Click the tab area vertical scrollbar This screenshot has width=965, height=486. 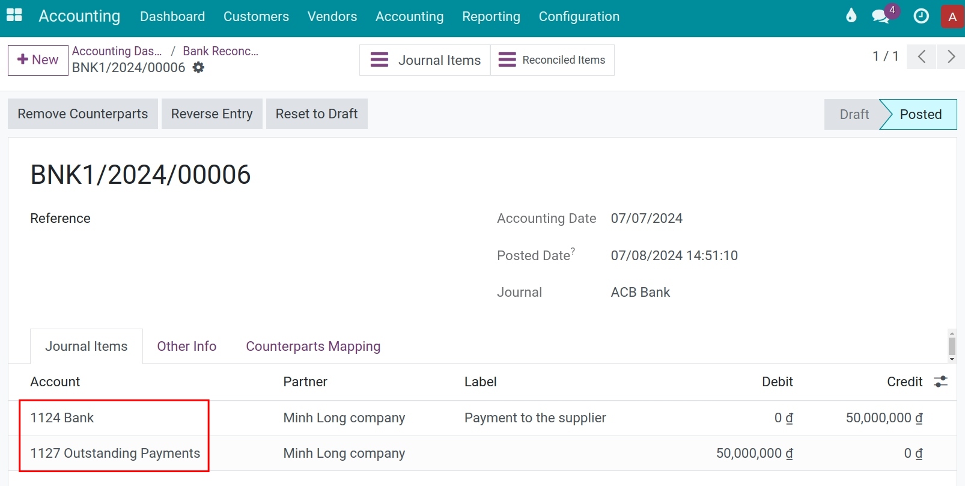pos(952,346)
